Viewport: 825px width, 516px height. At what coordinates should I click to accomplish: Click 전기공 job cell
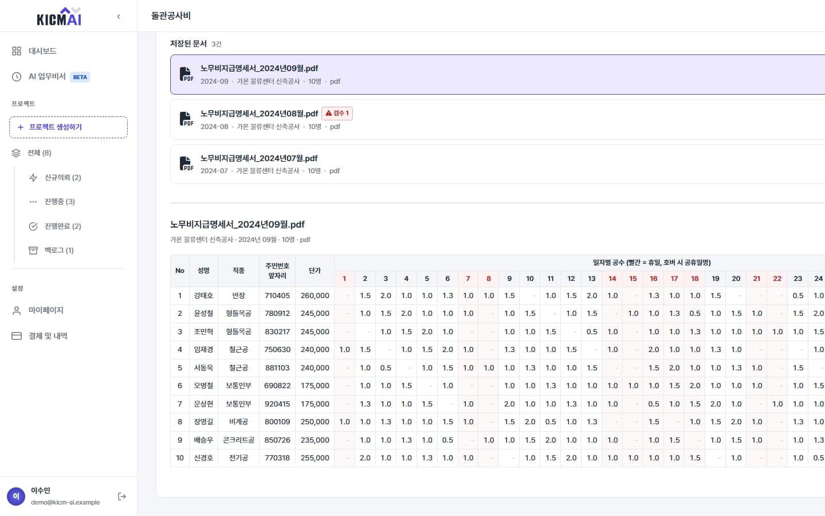click(238, 458)
